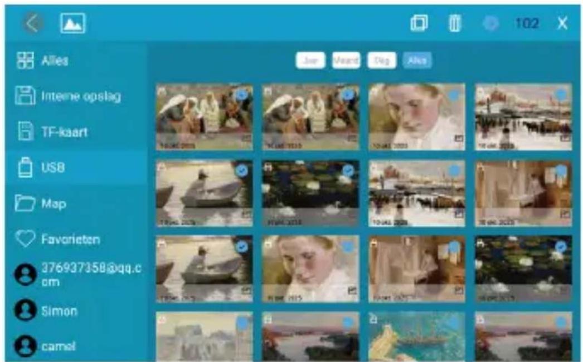
Task: Go back using the arrow icon
Action: click(33, 23)
